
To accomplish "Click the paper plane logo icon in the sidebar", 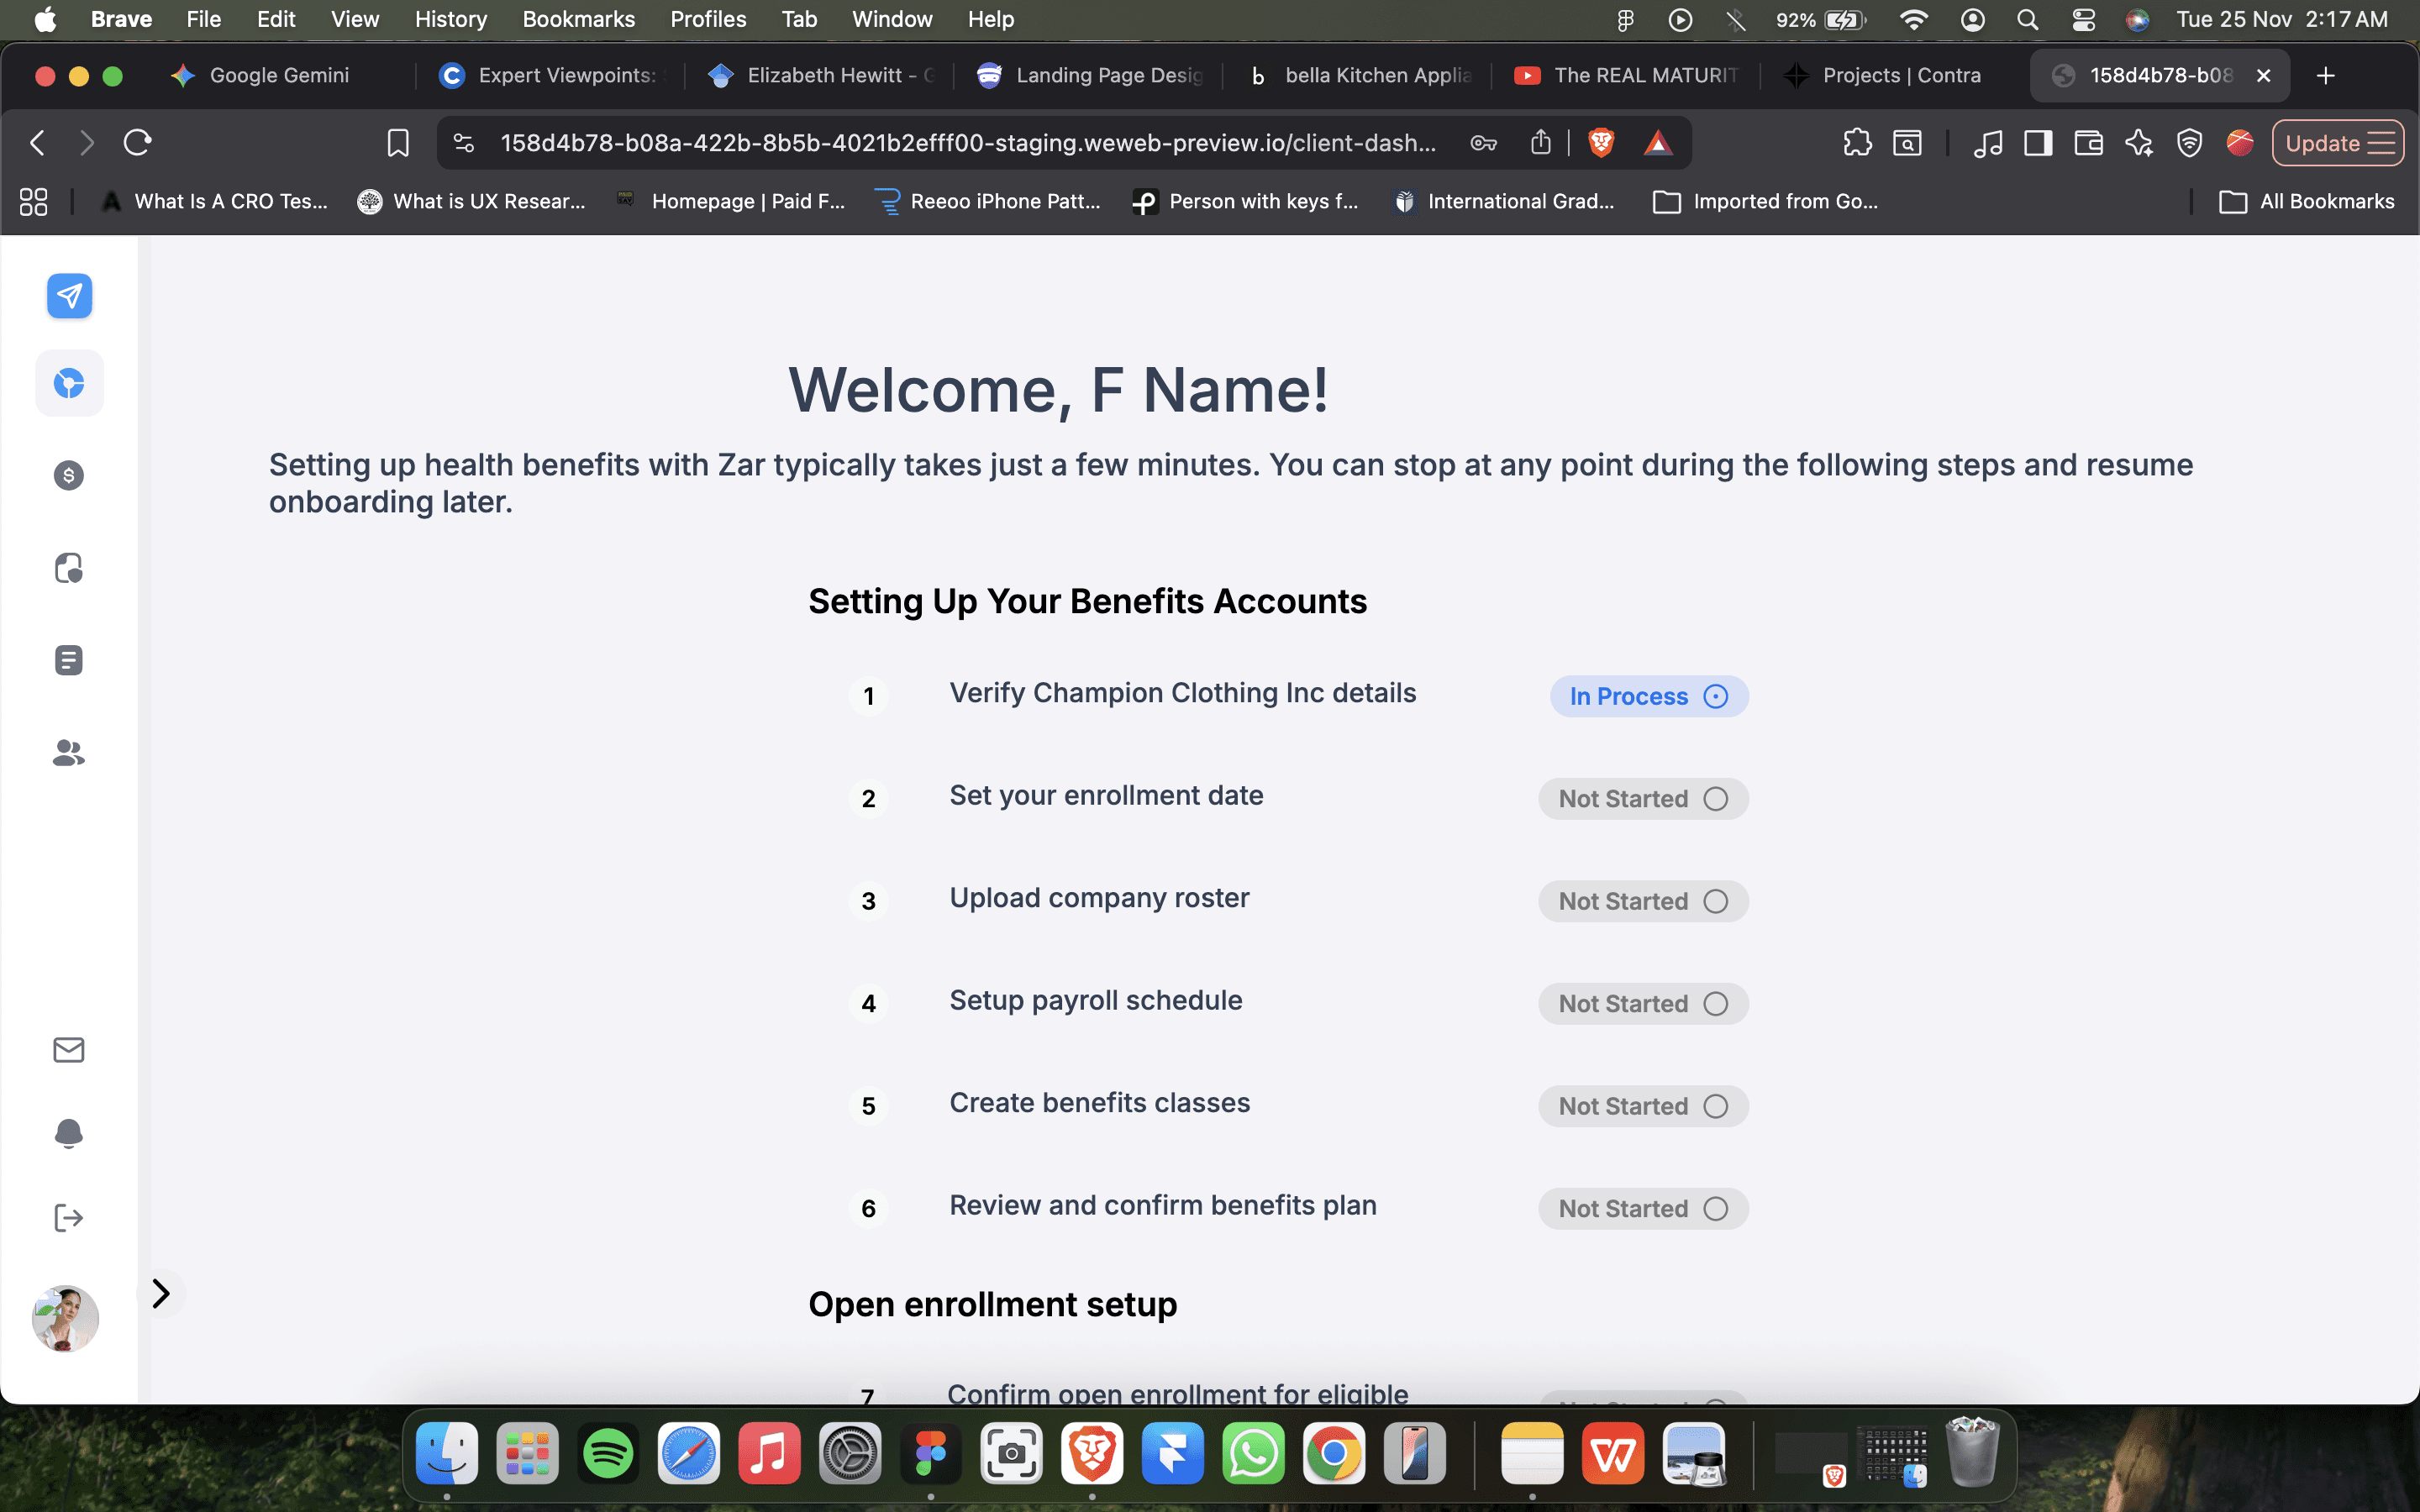I will pos(69,296).
